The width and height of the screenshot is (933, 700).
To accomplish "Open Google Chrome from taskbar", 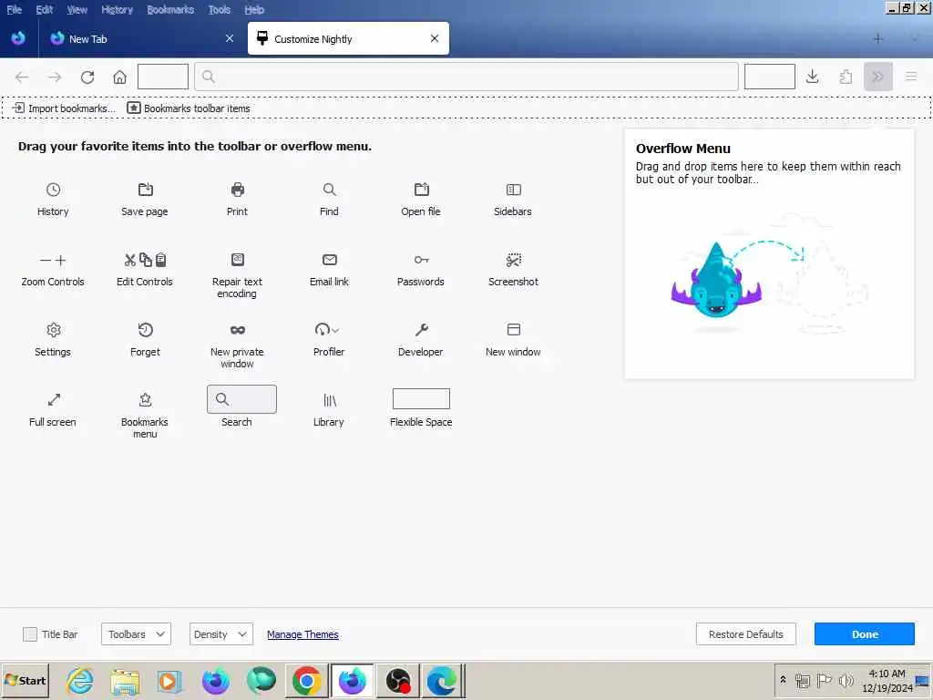I will (x=306, y=680).
